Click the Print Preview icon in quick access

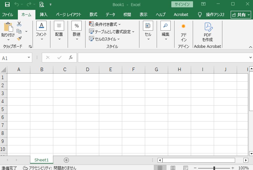tap(41, 4)
